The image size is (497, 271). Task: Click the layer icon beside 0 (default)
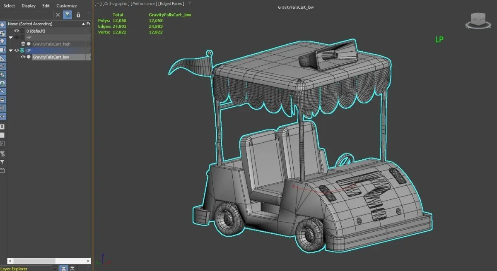(22, 31)
